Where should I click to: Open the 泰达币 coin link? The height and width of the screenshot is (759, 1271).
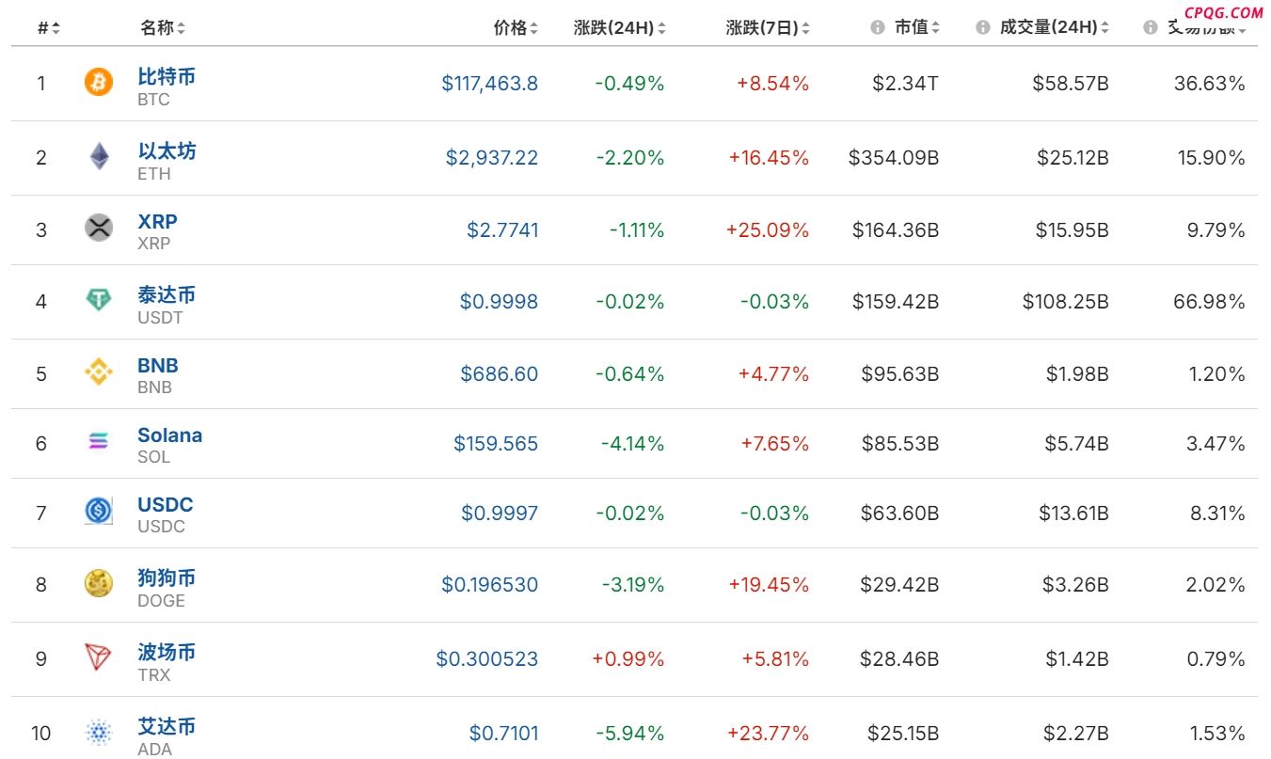(x=167, y=294)
